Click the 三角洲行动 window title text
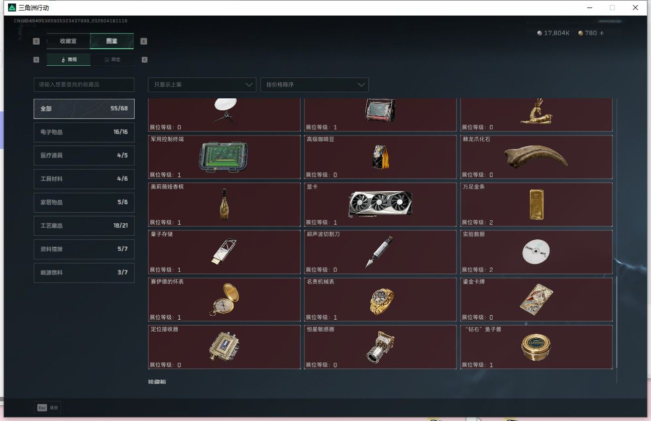 [34, 8]
